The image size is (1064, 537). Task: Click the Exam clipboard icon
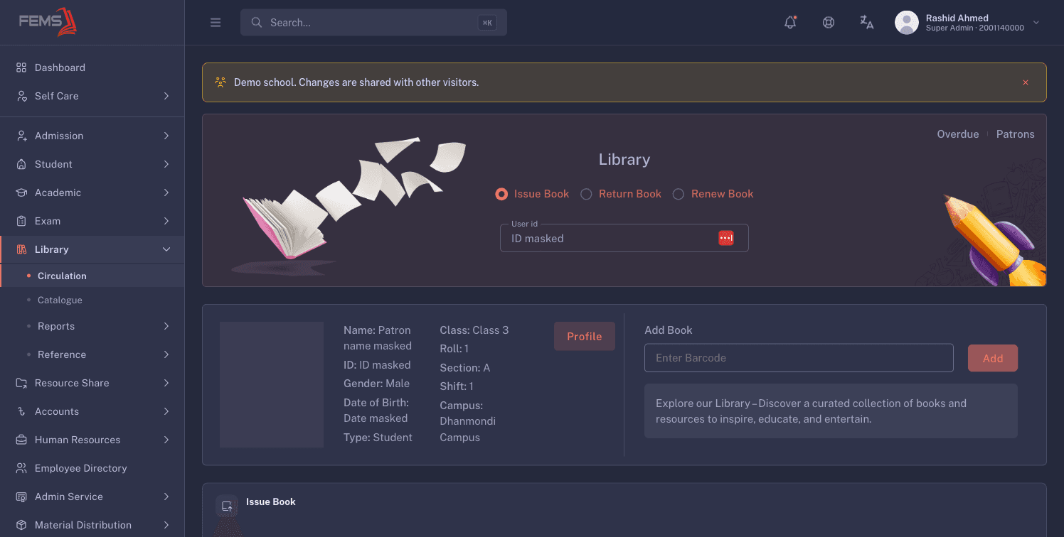[x=21, y=221]
